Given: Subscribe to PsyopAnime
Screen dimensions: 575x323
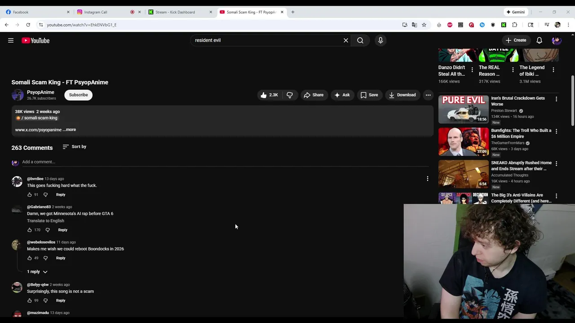Looking at the screenshot, I should [x=79, y=95].
